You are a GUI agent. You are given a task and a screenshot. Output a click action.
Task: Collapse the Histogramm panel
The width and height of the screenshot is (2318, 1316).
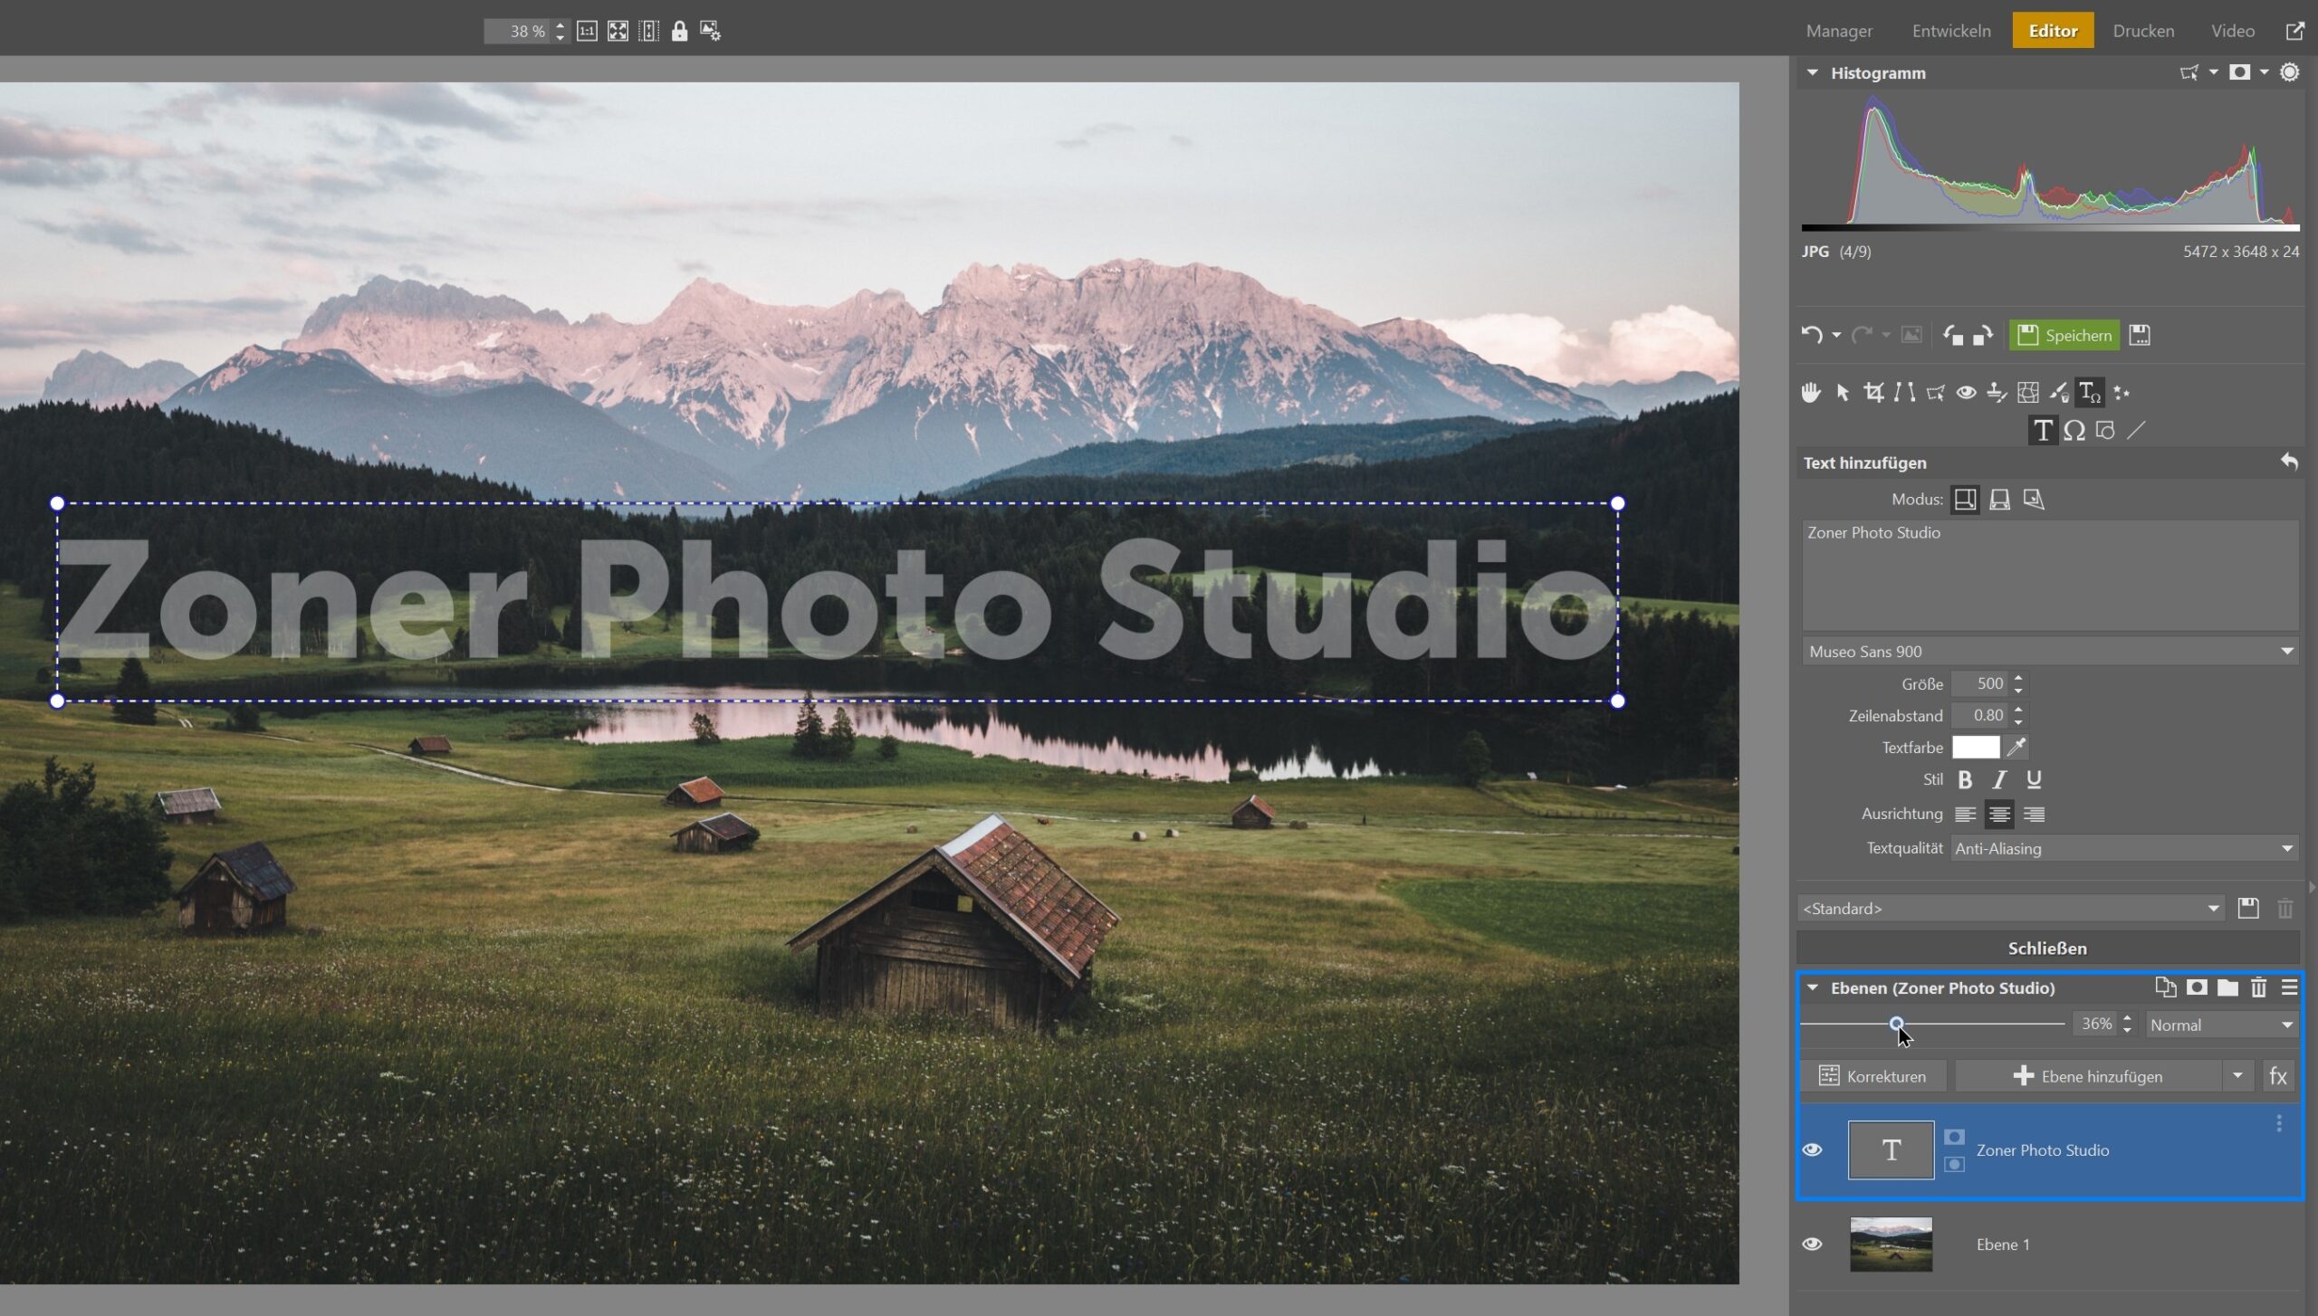pyautogui.click(x=1813, y=73)
